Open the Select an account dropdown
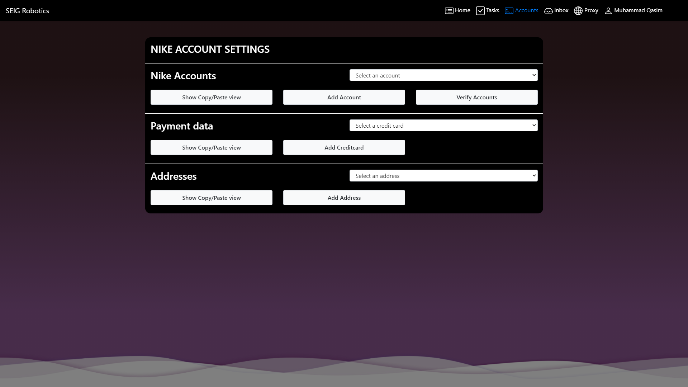This screenshot has width=688, height=387. point(443,75)
